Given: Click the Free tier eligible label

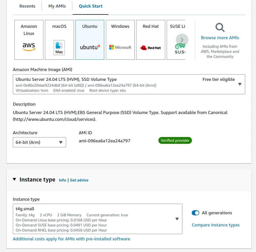Looking at the screenshot, I should 219,79.
